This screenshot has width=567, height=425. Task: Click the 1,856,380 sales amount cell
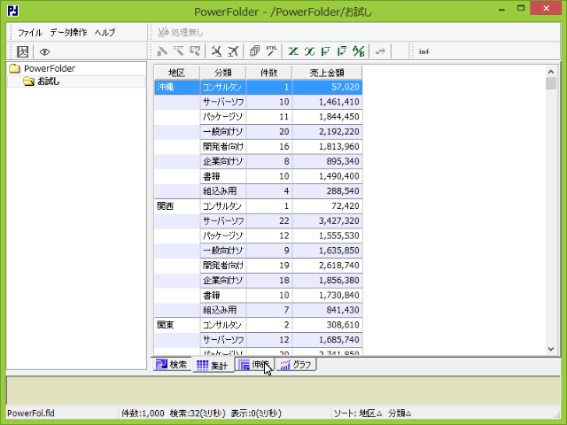327,280
